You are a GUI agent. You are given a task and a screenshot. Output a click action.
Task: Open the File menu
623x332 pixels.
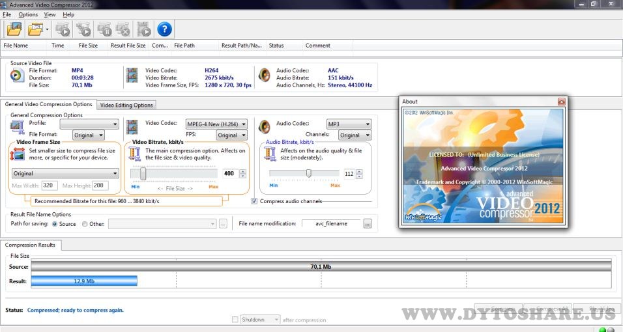[x=7, y=14]
